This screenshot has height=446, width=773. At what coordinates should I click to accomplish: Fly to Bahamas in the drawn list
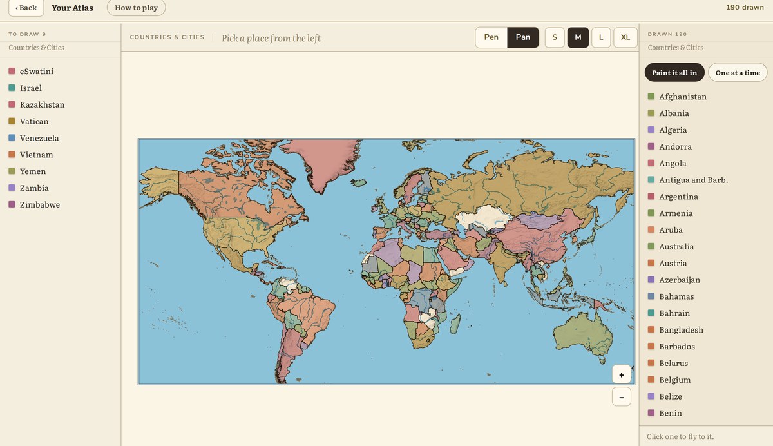tap(706, 297)
